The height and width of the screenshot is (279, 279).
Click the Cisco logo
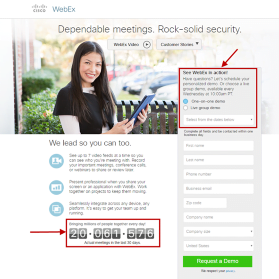pyautogui.click(x=39, y=8)
